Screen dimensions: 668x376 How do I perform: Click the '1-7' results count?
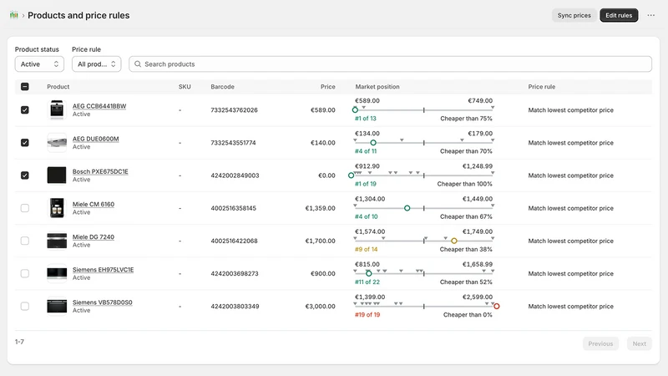(19, 342)
